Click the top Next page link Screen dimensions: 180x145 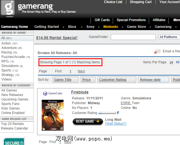point(81,71)
